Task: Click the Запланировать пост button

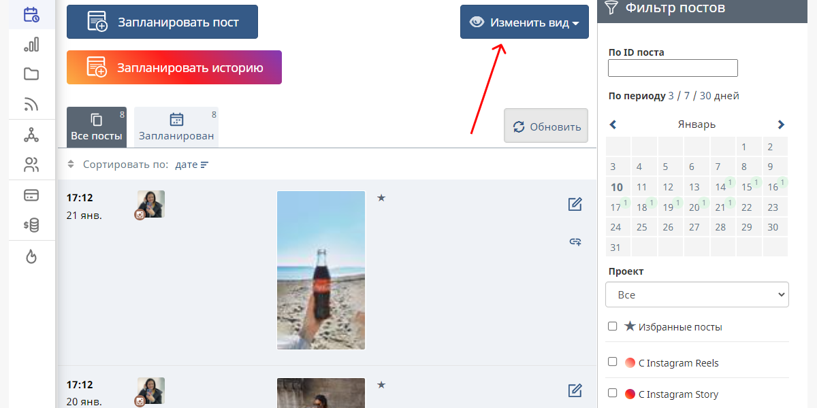Action: click(162, 22)
